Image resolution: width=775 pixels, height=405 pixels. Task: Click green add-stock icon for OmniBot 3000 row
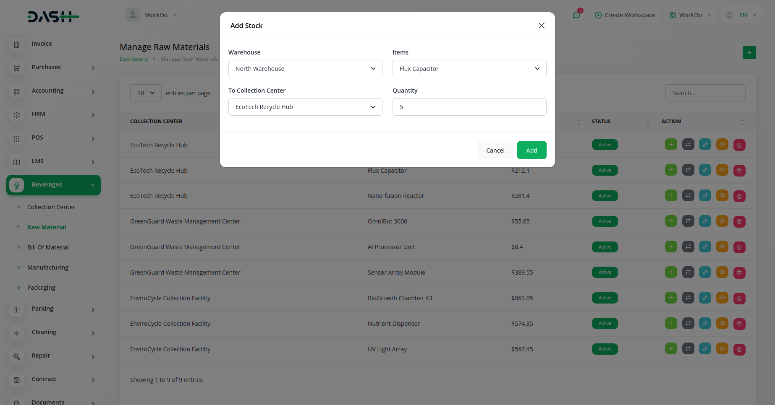point(671,221)
